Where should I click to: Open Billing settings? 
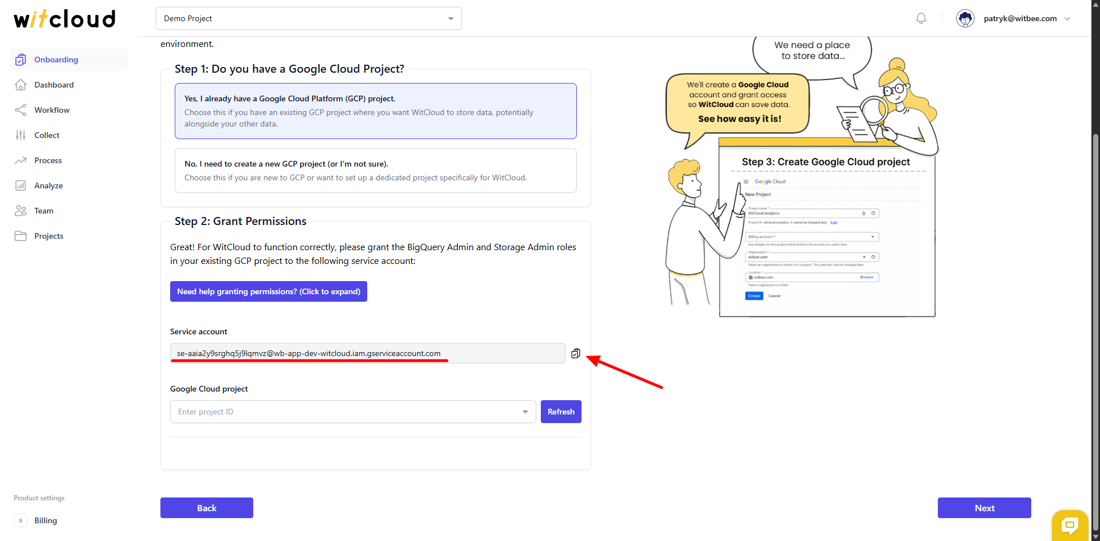(69, 520)
